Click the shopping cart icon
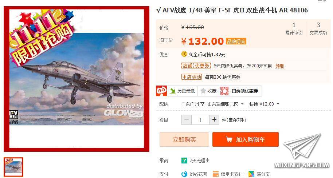 (229, 139)
